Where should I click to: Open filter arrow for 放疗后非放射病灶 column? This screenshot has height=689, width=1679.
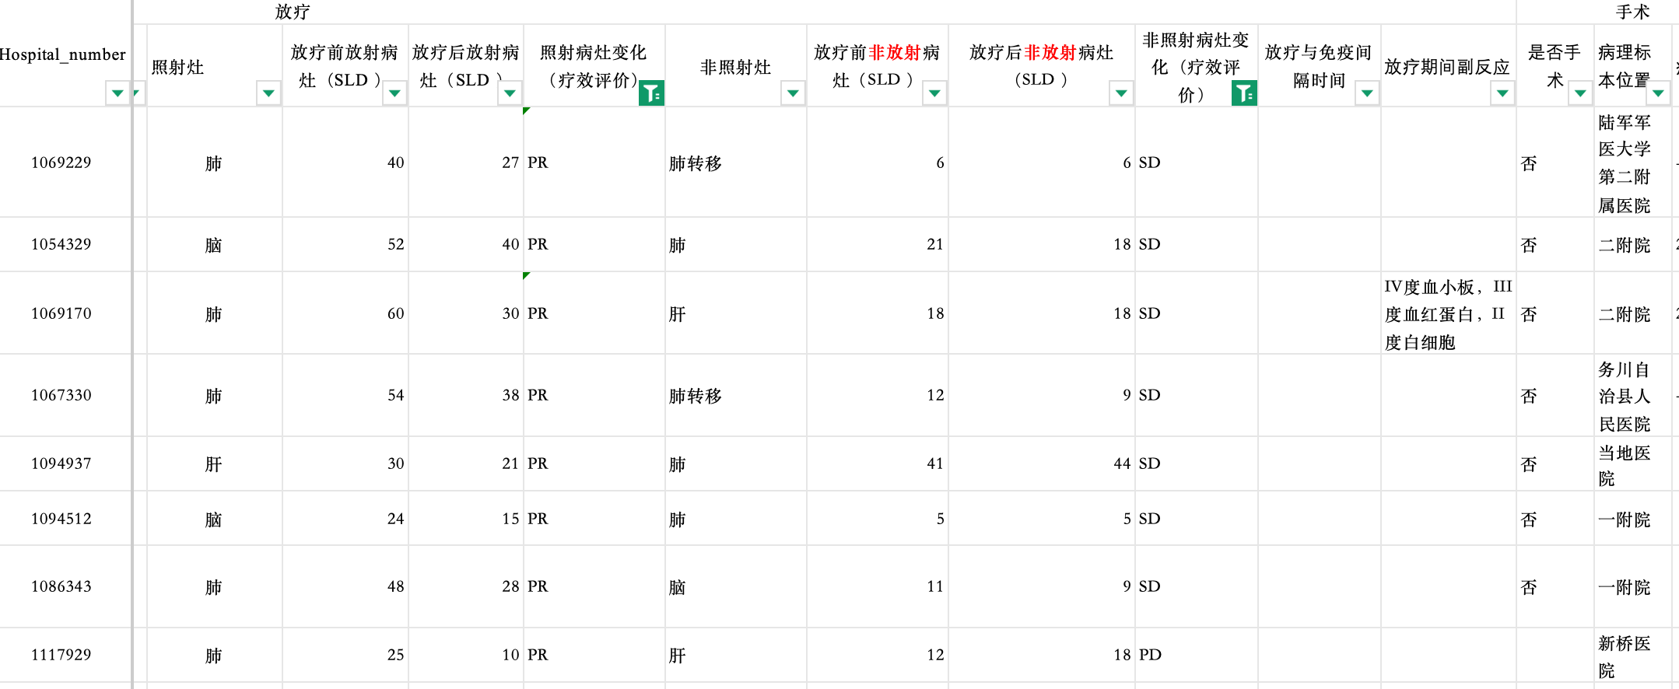(x=1121, y=93)
